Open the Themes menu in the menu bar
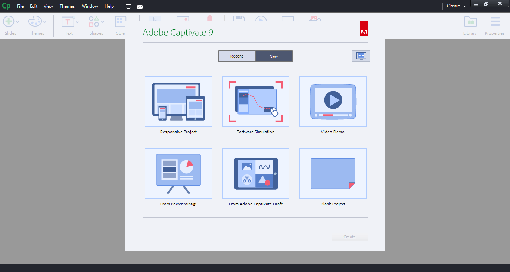The width and height of the screenshot is (510, 272). (67, 6)
